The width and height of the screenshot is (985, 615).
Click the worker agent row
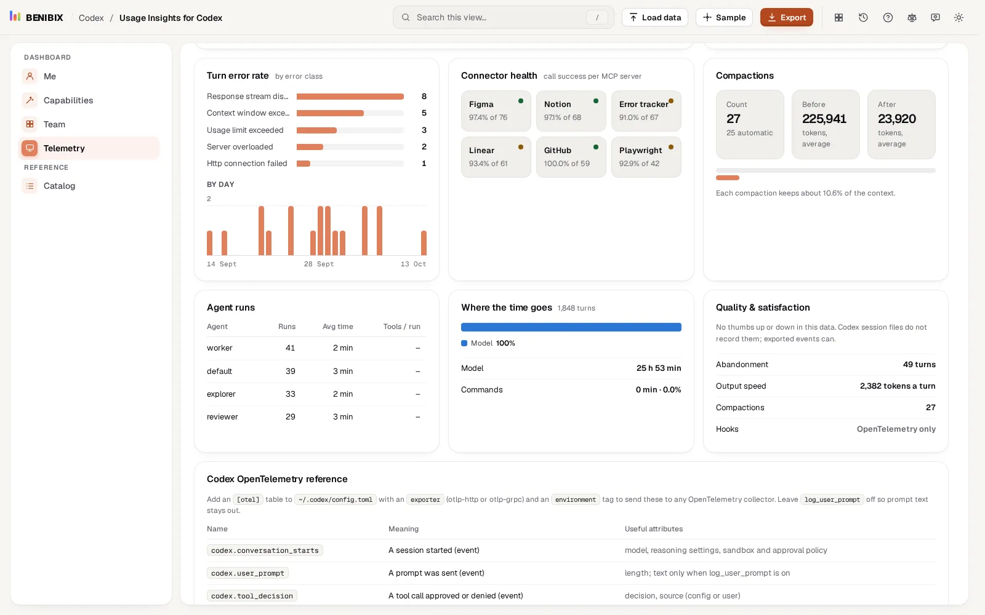pyautogui.click(x=316, y=348)
